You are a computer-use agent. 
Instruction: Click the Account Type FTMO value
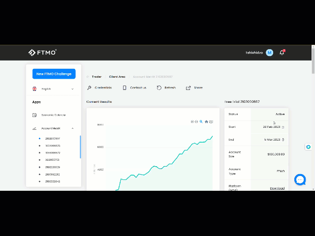[281, 171]
